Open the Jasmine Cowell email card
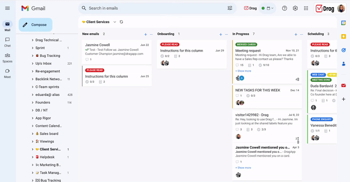The width and height of the screenshot is (350, 182). tap(117, 52)
